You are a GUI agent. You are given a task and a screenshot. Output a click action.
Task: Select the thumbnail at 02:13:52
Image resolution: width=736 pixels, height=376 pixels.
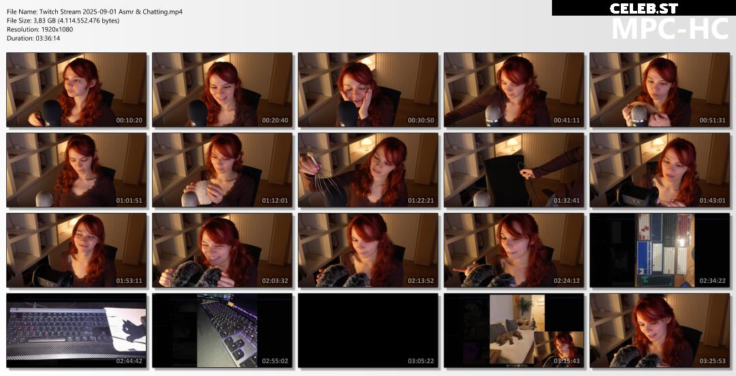point(368,250)
